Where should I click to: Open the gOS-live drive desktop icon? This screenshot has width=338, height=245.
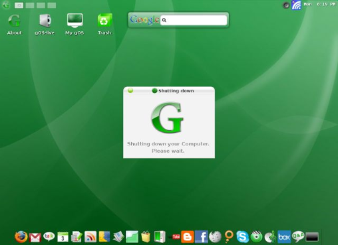(x=45, y=25)
